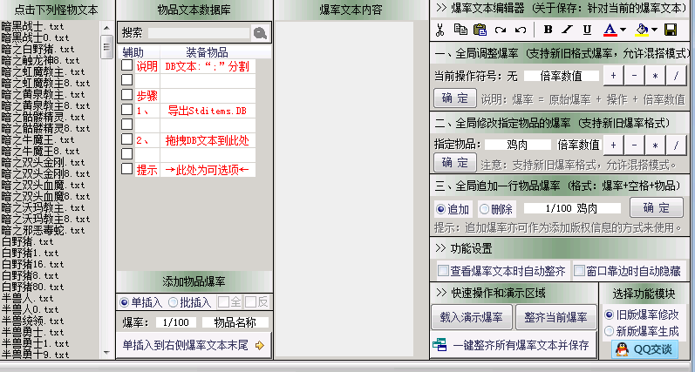Image resolution: width=695 pixels, height=372 pixels.
Task: Check the box in the 导出Stditems.DB row
Action: coord(127,110)
